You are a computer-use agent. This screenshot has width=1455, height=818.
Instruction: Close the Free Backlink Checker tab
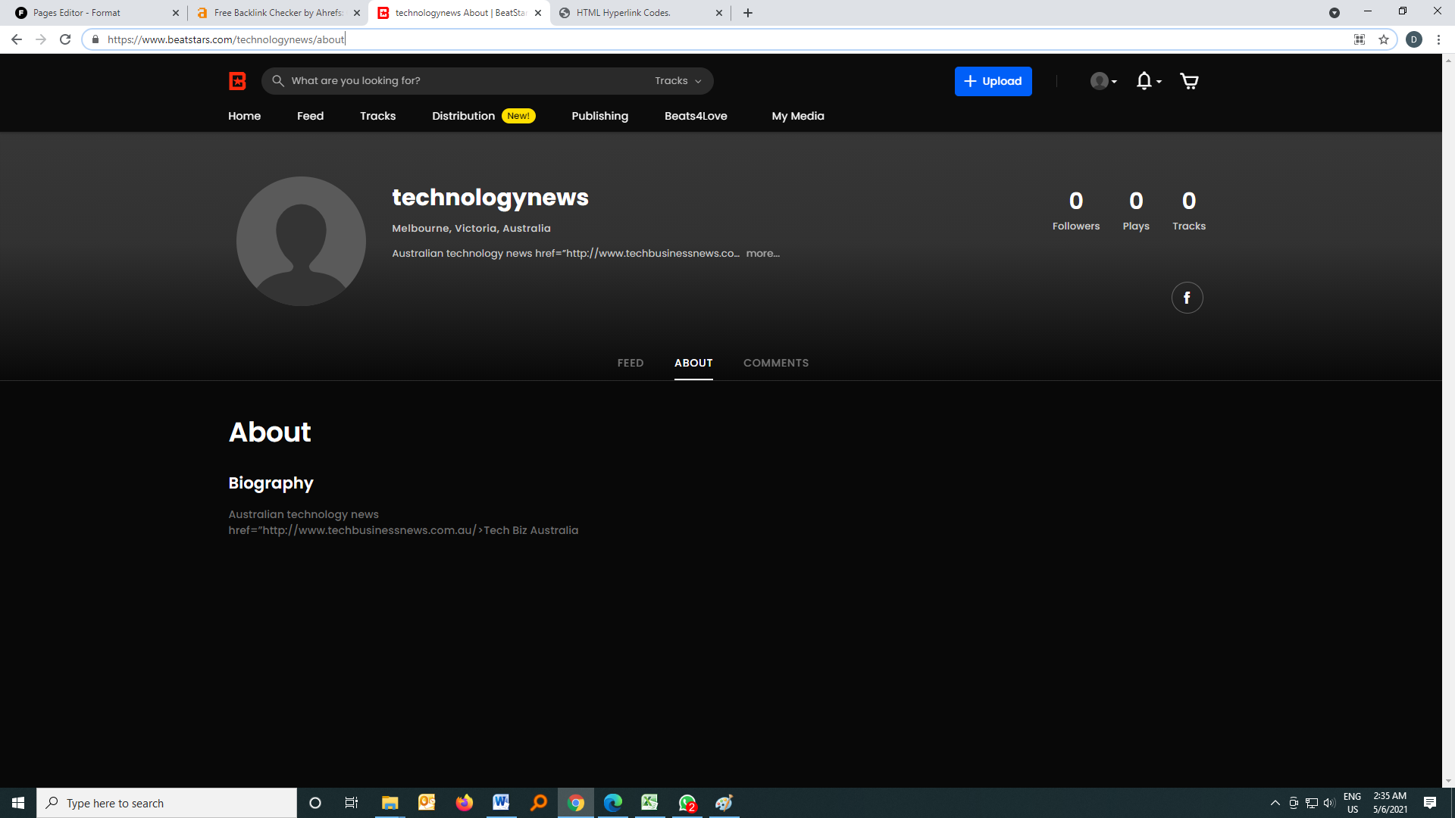tap(357, 13)
